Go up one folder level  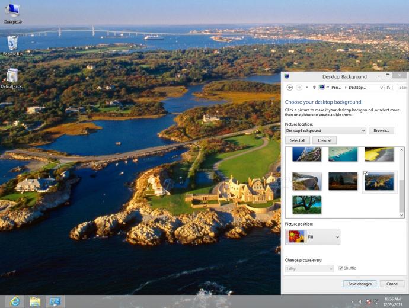(314, 88)
